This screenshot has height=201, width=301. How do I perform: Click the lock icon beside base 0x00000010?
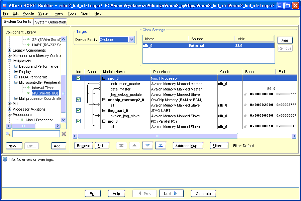click(245, 127)
